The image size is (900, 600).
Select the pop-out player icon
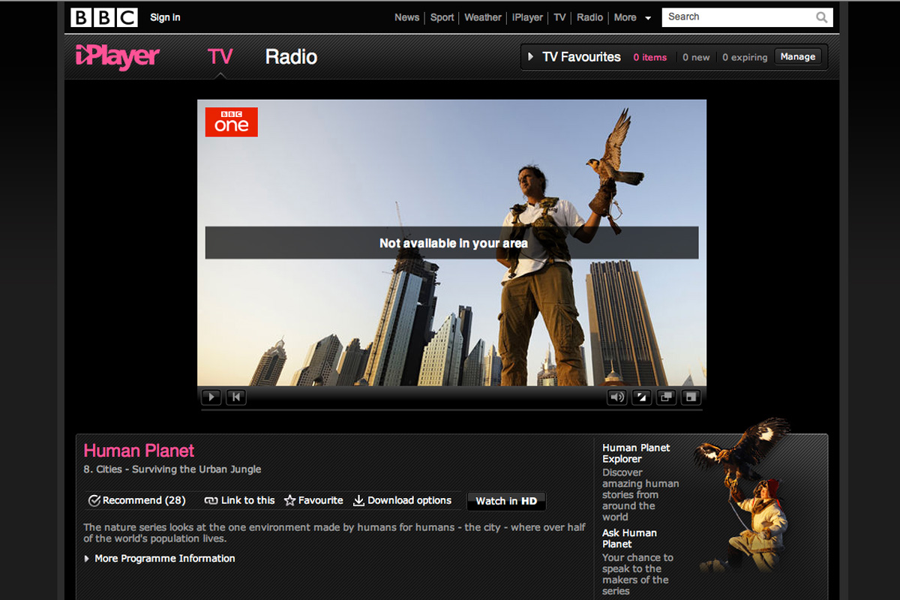(x=666, y=397)
